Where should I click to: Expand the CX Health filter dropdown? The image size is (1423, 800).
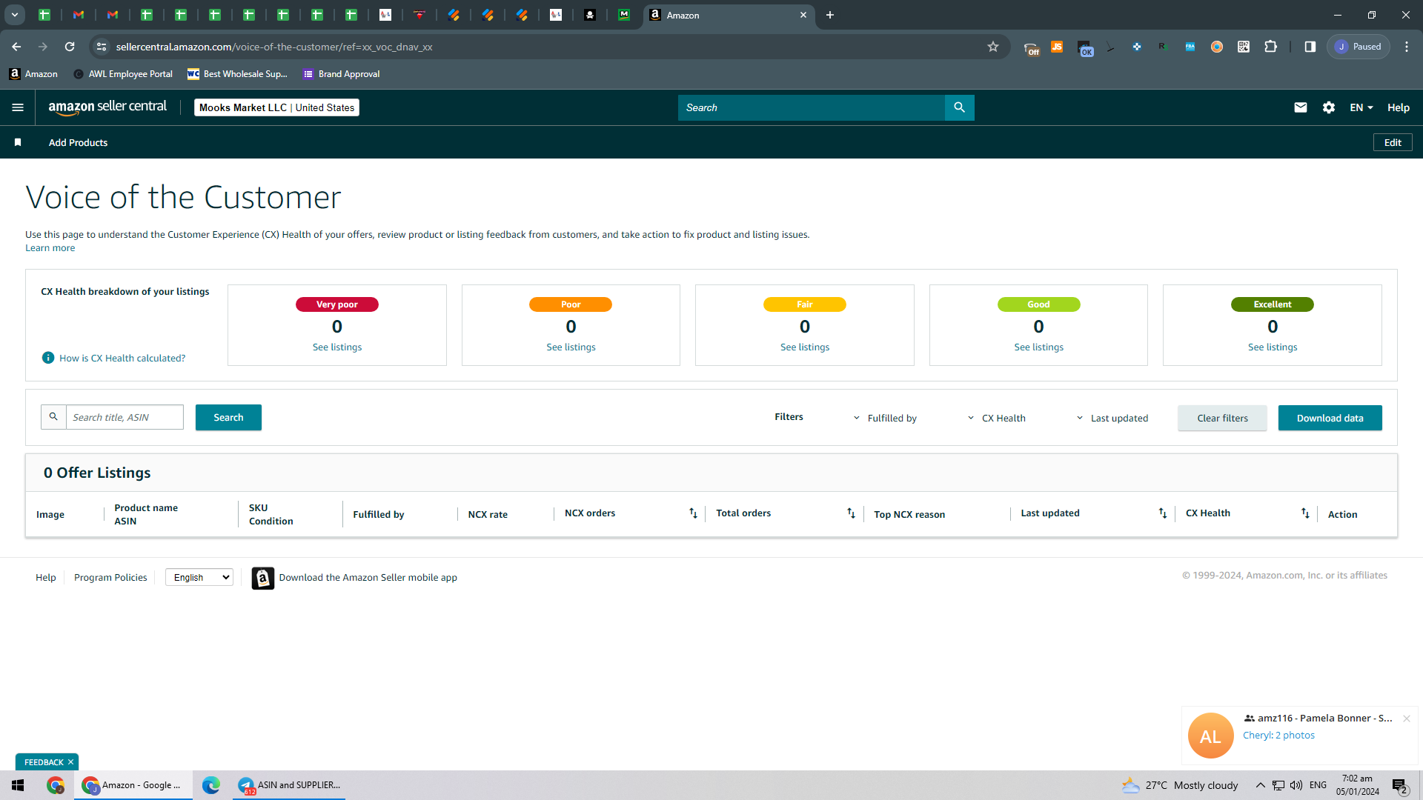(x=997, y=418)
